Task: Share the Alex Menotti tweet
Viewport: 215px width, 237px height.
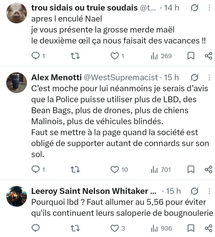Action: pos(209,169)
